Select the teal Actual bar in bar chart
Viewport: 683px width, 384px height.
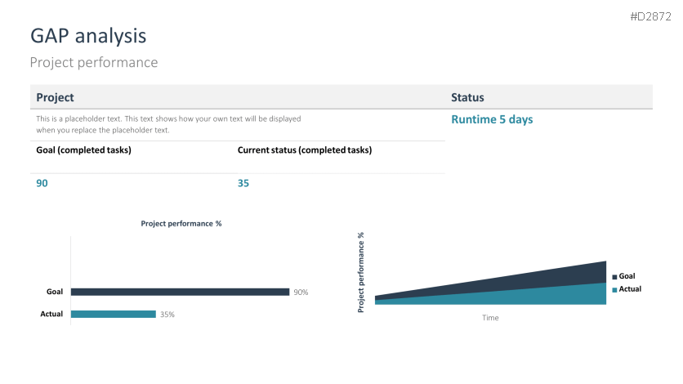click(x=113, y=314)
